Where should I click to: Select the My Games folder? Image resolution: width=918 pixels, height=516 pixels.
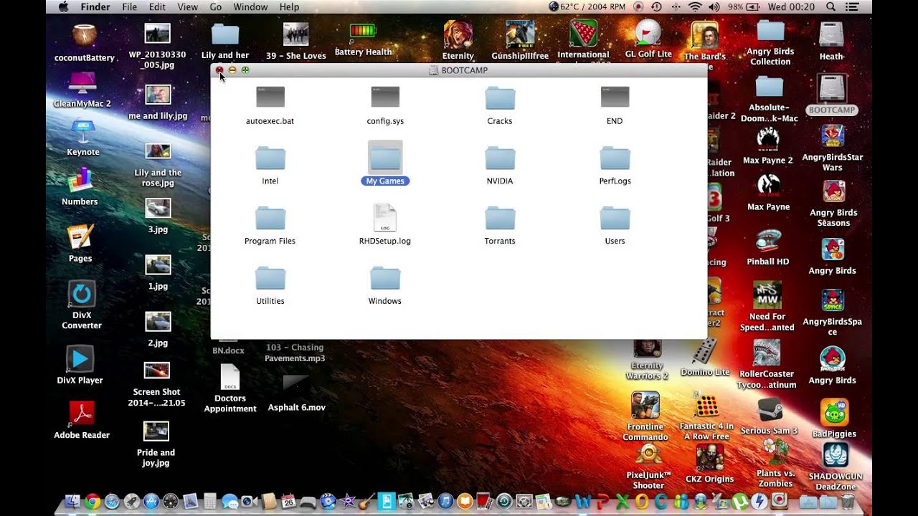click(385, 158)
